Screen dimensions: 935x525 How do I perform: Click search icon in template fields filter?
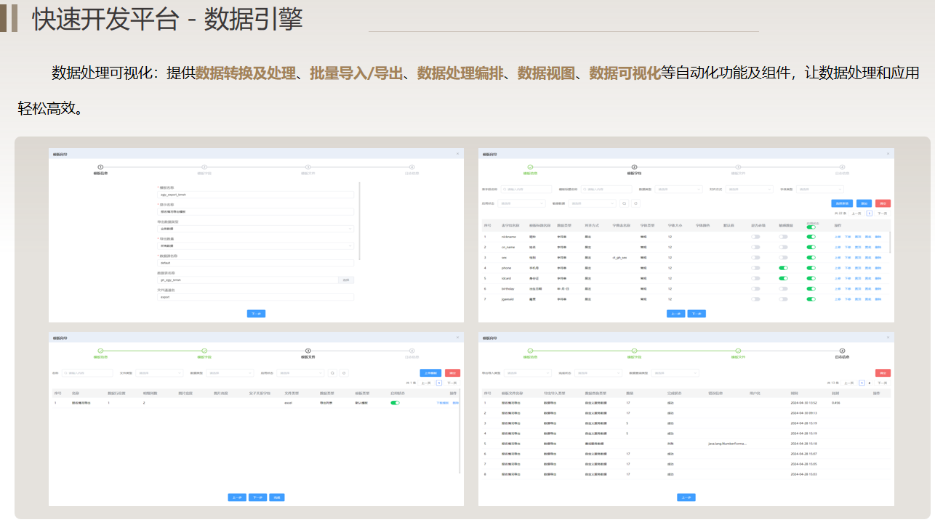tap(624, 203)
